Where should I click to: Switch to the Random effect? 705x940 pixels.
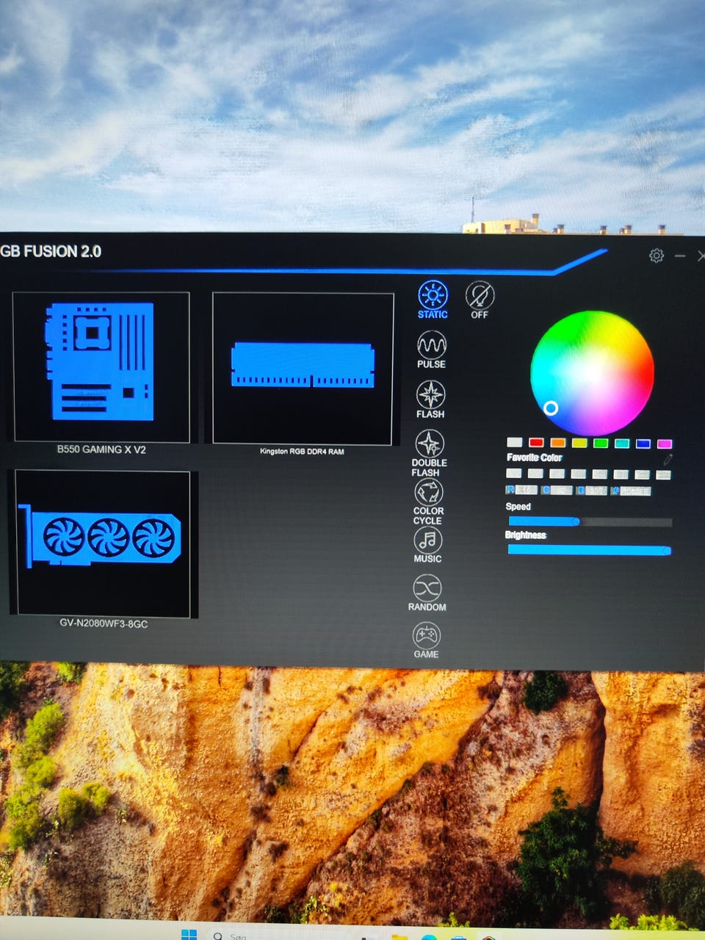click(427, 593)
